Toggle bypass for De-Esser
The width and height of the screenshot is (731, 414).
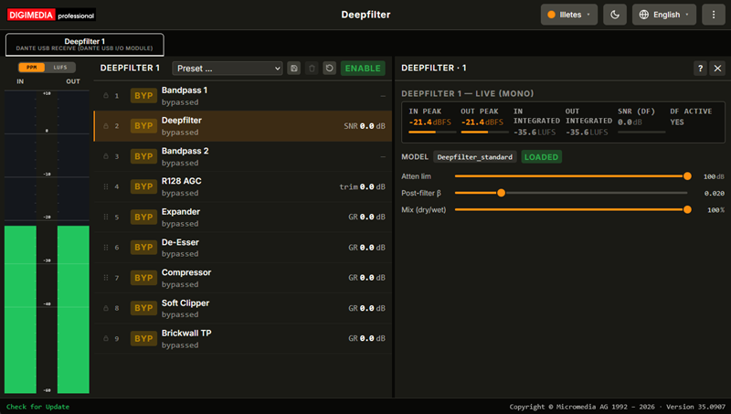click(143, 247)
